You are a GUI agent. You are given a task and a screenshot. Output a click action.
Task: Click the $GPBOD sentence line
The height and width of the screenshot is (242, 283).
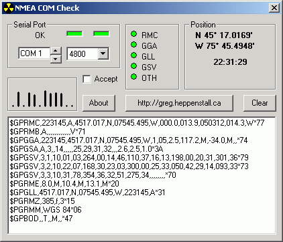[x=41, y=219]
